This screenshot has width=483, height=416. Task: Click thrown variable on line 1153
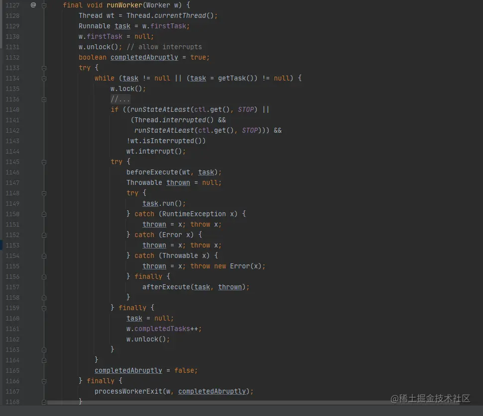154,246
